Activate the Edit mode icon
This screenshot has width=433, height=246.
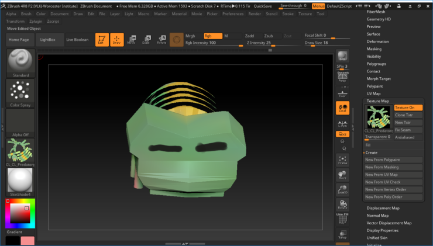point(101,40)
